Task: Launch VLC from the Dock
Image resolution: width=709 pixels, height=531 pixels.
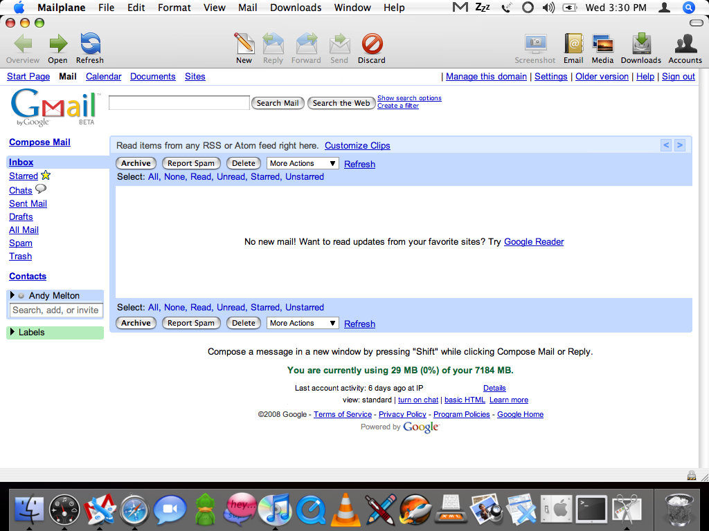Action: tap(346, 510)
